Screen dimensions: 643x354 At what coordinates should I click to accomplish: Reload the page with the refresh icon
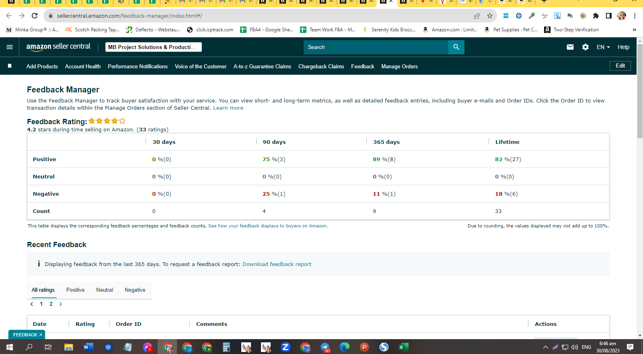(35, 16)
